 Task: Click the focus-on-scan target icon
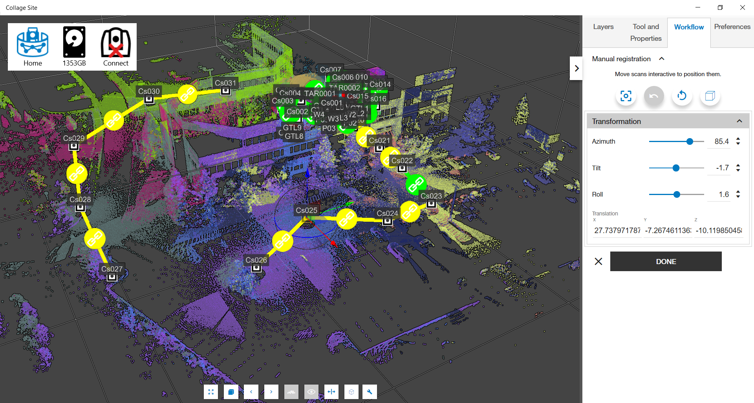pyautogui.click(x=626, y=96)
